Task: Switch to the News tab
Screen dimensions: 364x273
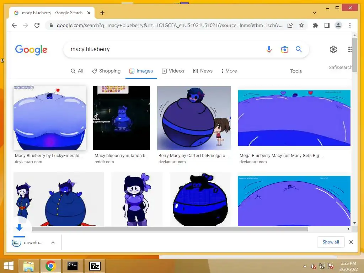Action: tap(203, 71)
